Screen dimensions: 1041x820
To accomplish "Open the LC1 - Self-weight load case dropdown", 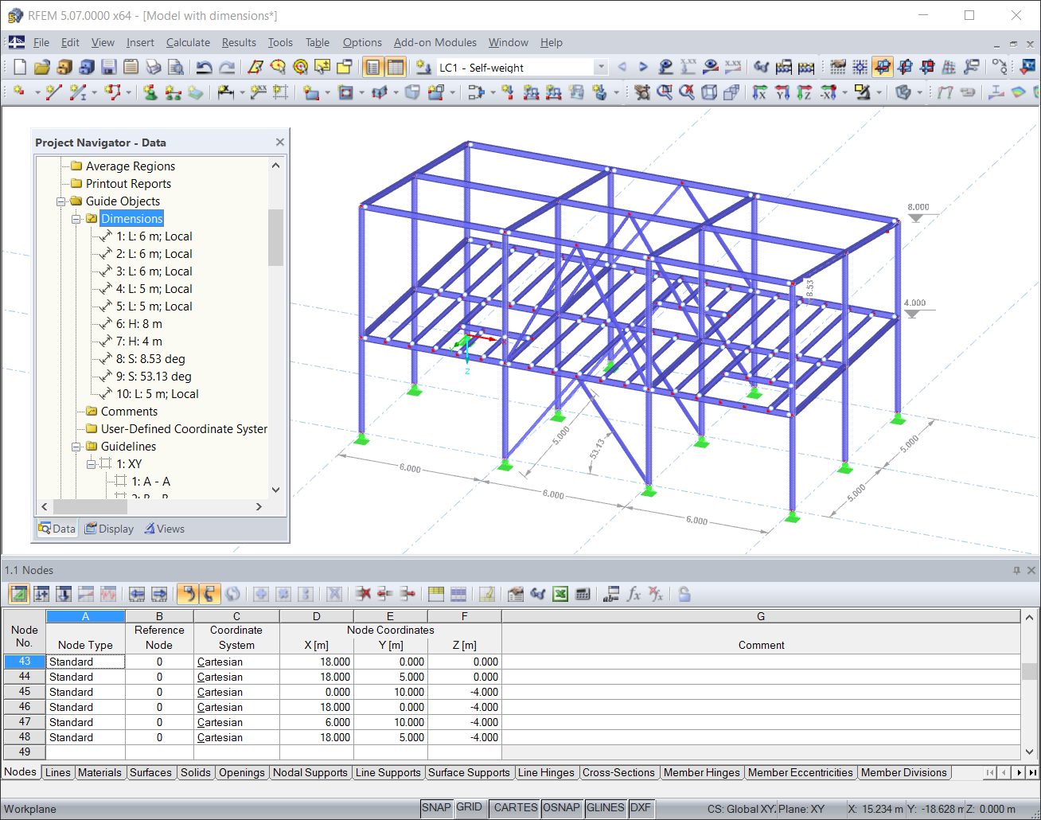I will coord(602,68).
